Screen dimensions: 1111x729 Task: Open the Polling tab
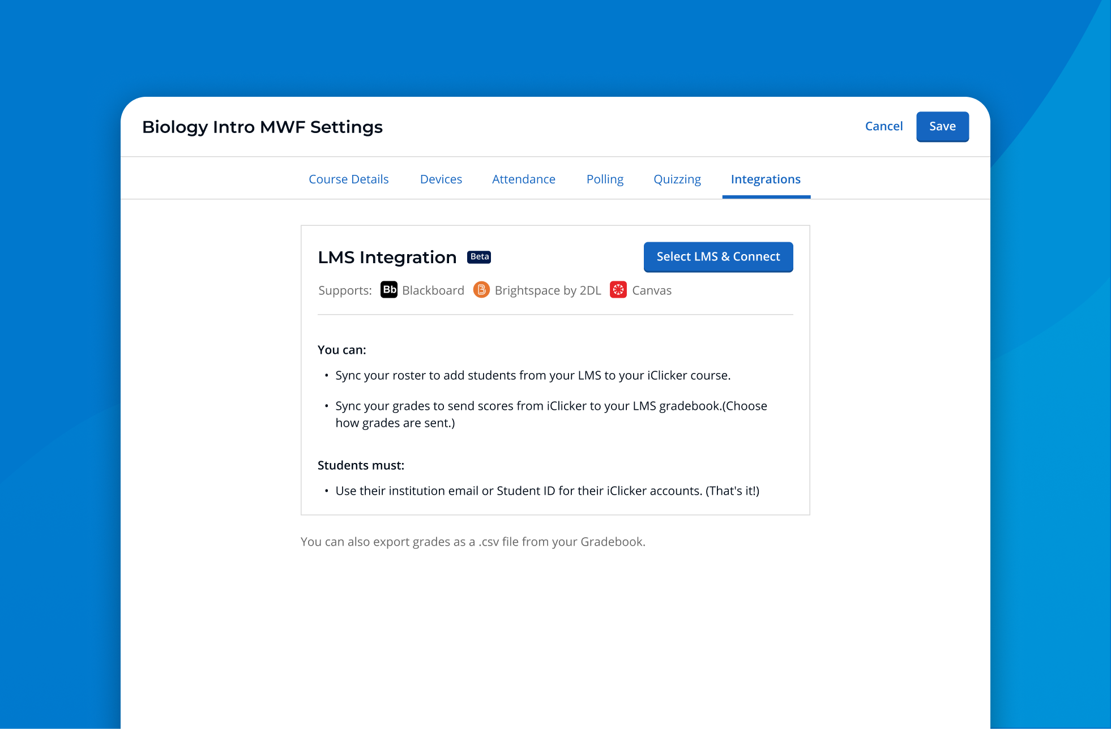click(604, 179)
